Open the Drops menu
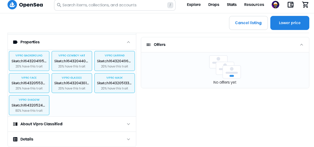 pos(214,5)
